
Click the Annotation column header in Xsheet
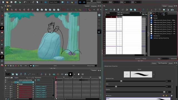click(x=132, y=14)
